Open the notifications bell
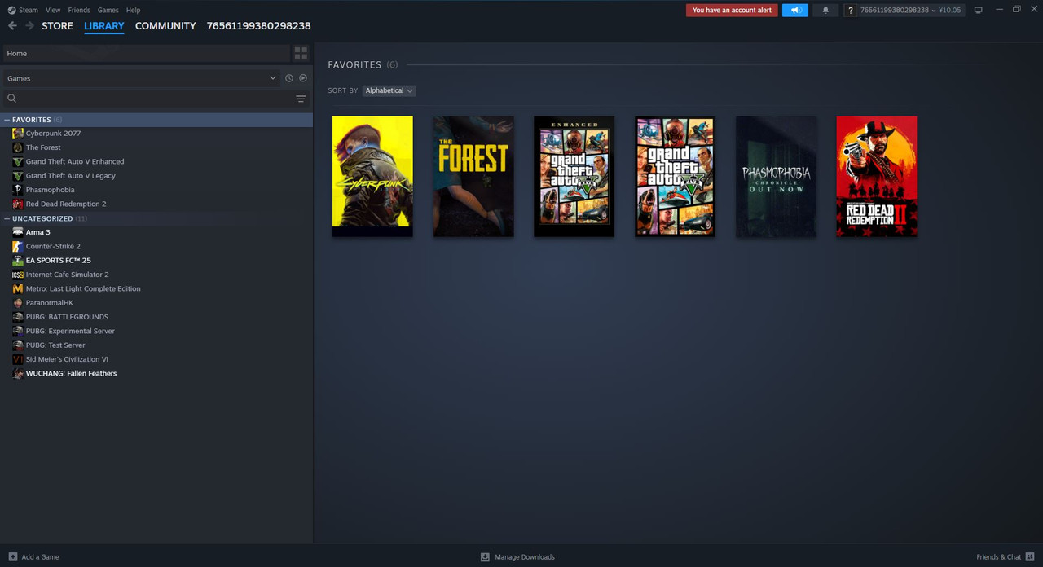The width and height of the screenshot is (1043, 567). pyautogui.click(x=825, y=10)
